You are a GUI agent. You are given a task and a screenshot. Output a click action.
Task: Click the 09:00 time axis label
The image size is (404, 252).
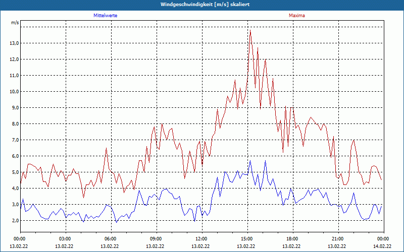[157, 239]
